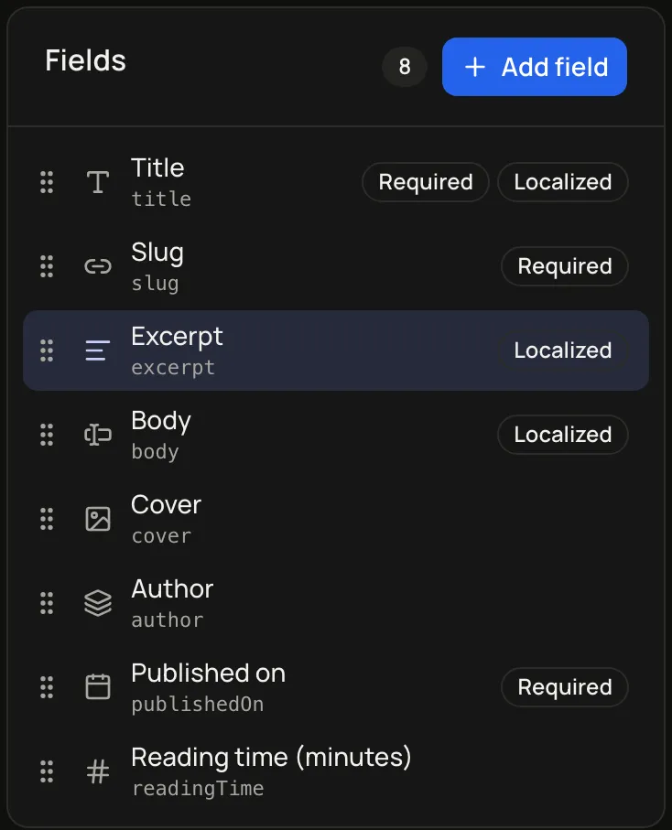Grab the drag handle of the Cover row
Image resolution: width=672 pixels, height=830 pixels.
[47, 519]
